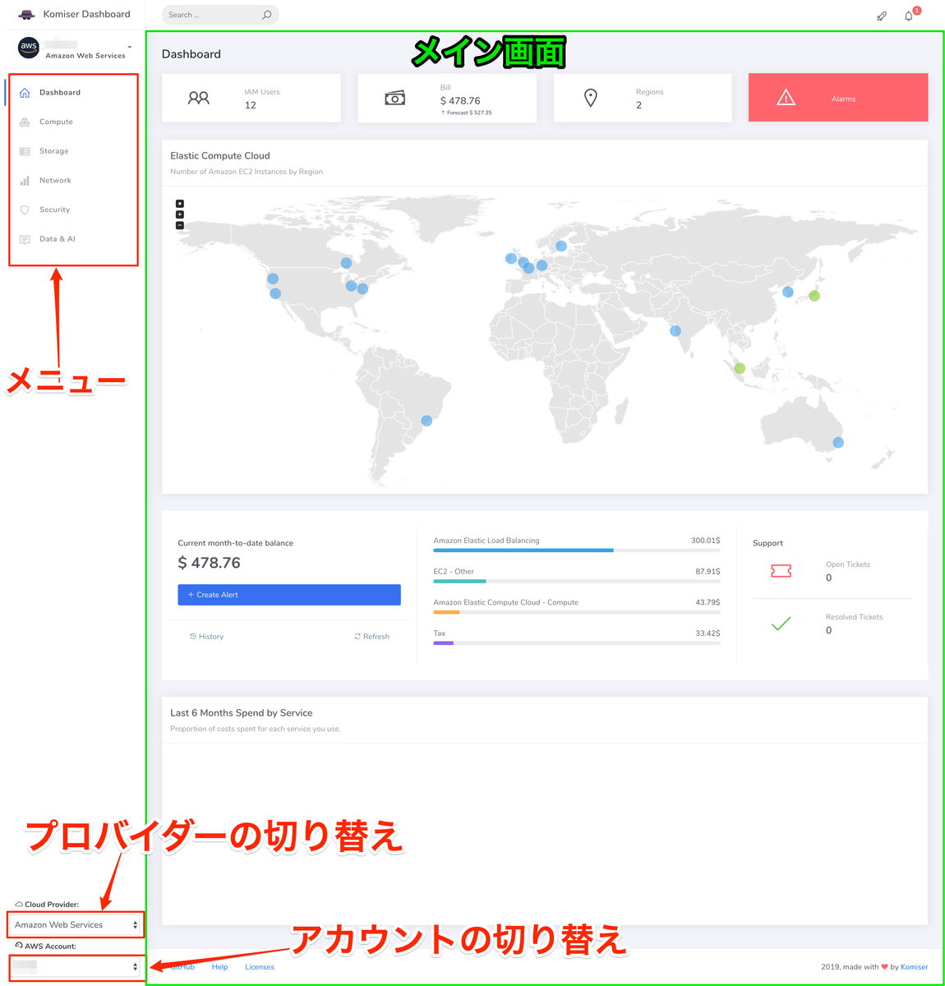
Task: Click the 33.42$ Tax value
Action: click(x=708, y=634)
